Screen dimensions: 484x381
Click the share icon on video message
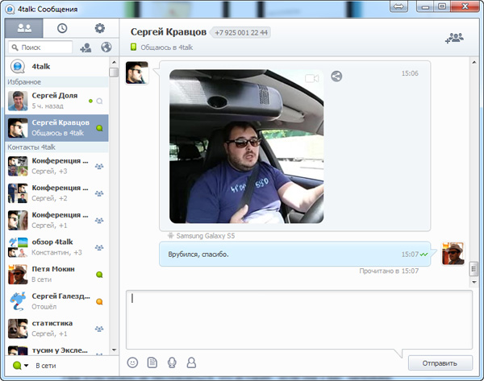click(336, 77)
